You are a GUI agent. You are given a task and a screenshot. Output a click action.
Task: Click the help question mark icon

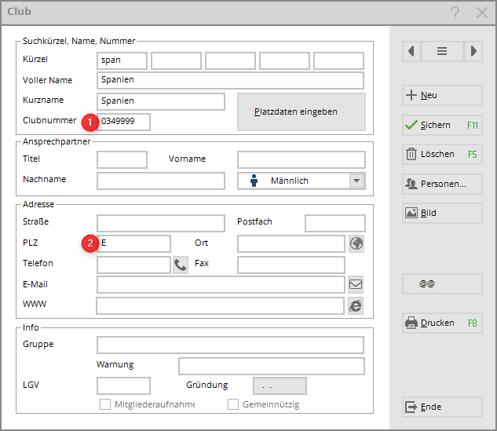pos(455,13)
